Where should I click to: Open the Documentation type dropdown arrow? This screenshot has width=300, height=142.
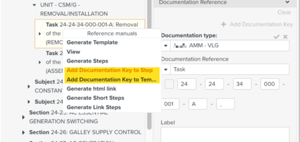coord(166,46)
